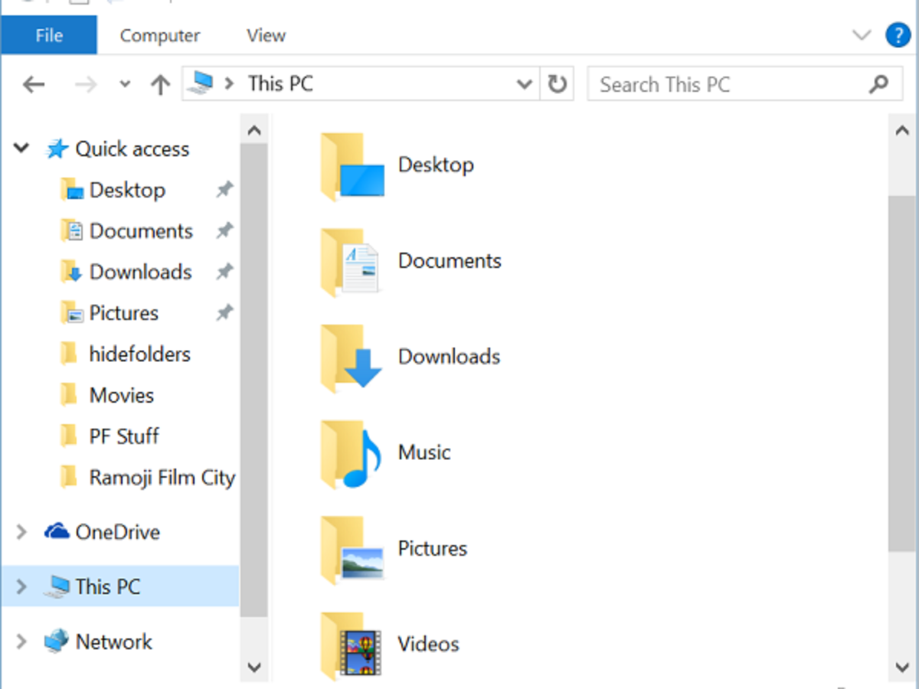Select OneDrive in navigation pane
Image resolution: width=919 pixels, height=689 pixels.
tap(117, 532)
